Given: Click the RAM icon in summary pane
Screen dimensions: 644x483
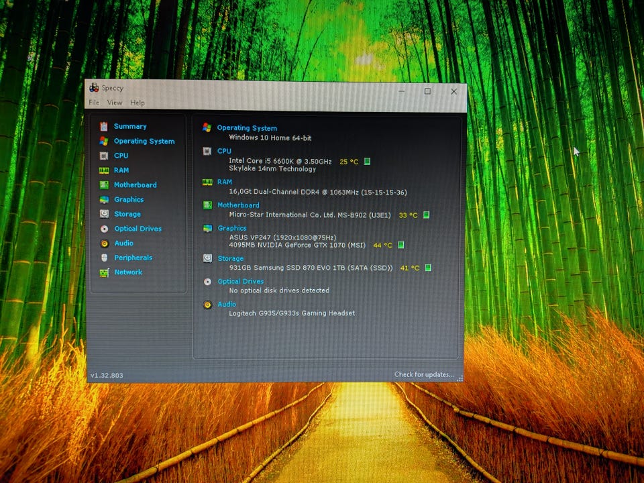Looking at the screenshot, I should pyautogui.click(x=207, y=182).
